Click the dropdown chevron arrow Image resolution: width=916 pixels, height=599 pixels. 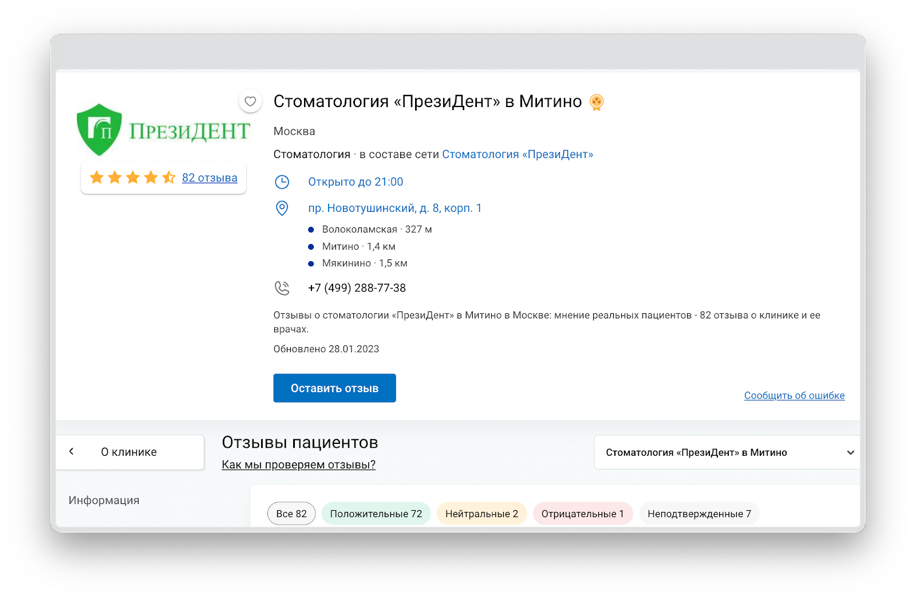[x=851, y=452]
